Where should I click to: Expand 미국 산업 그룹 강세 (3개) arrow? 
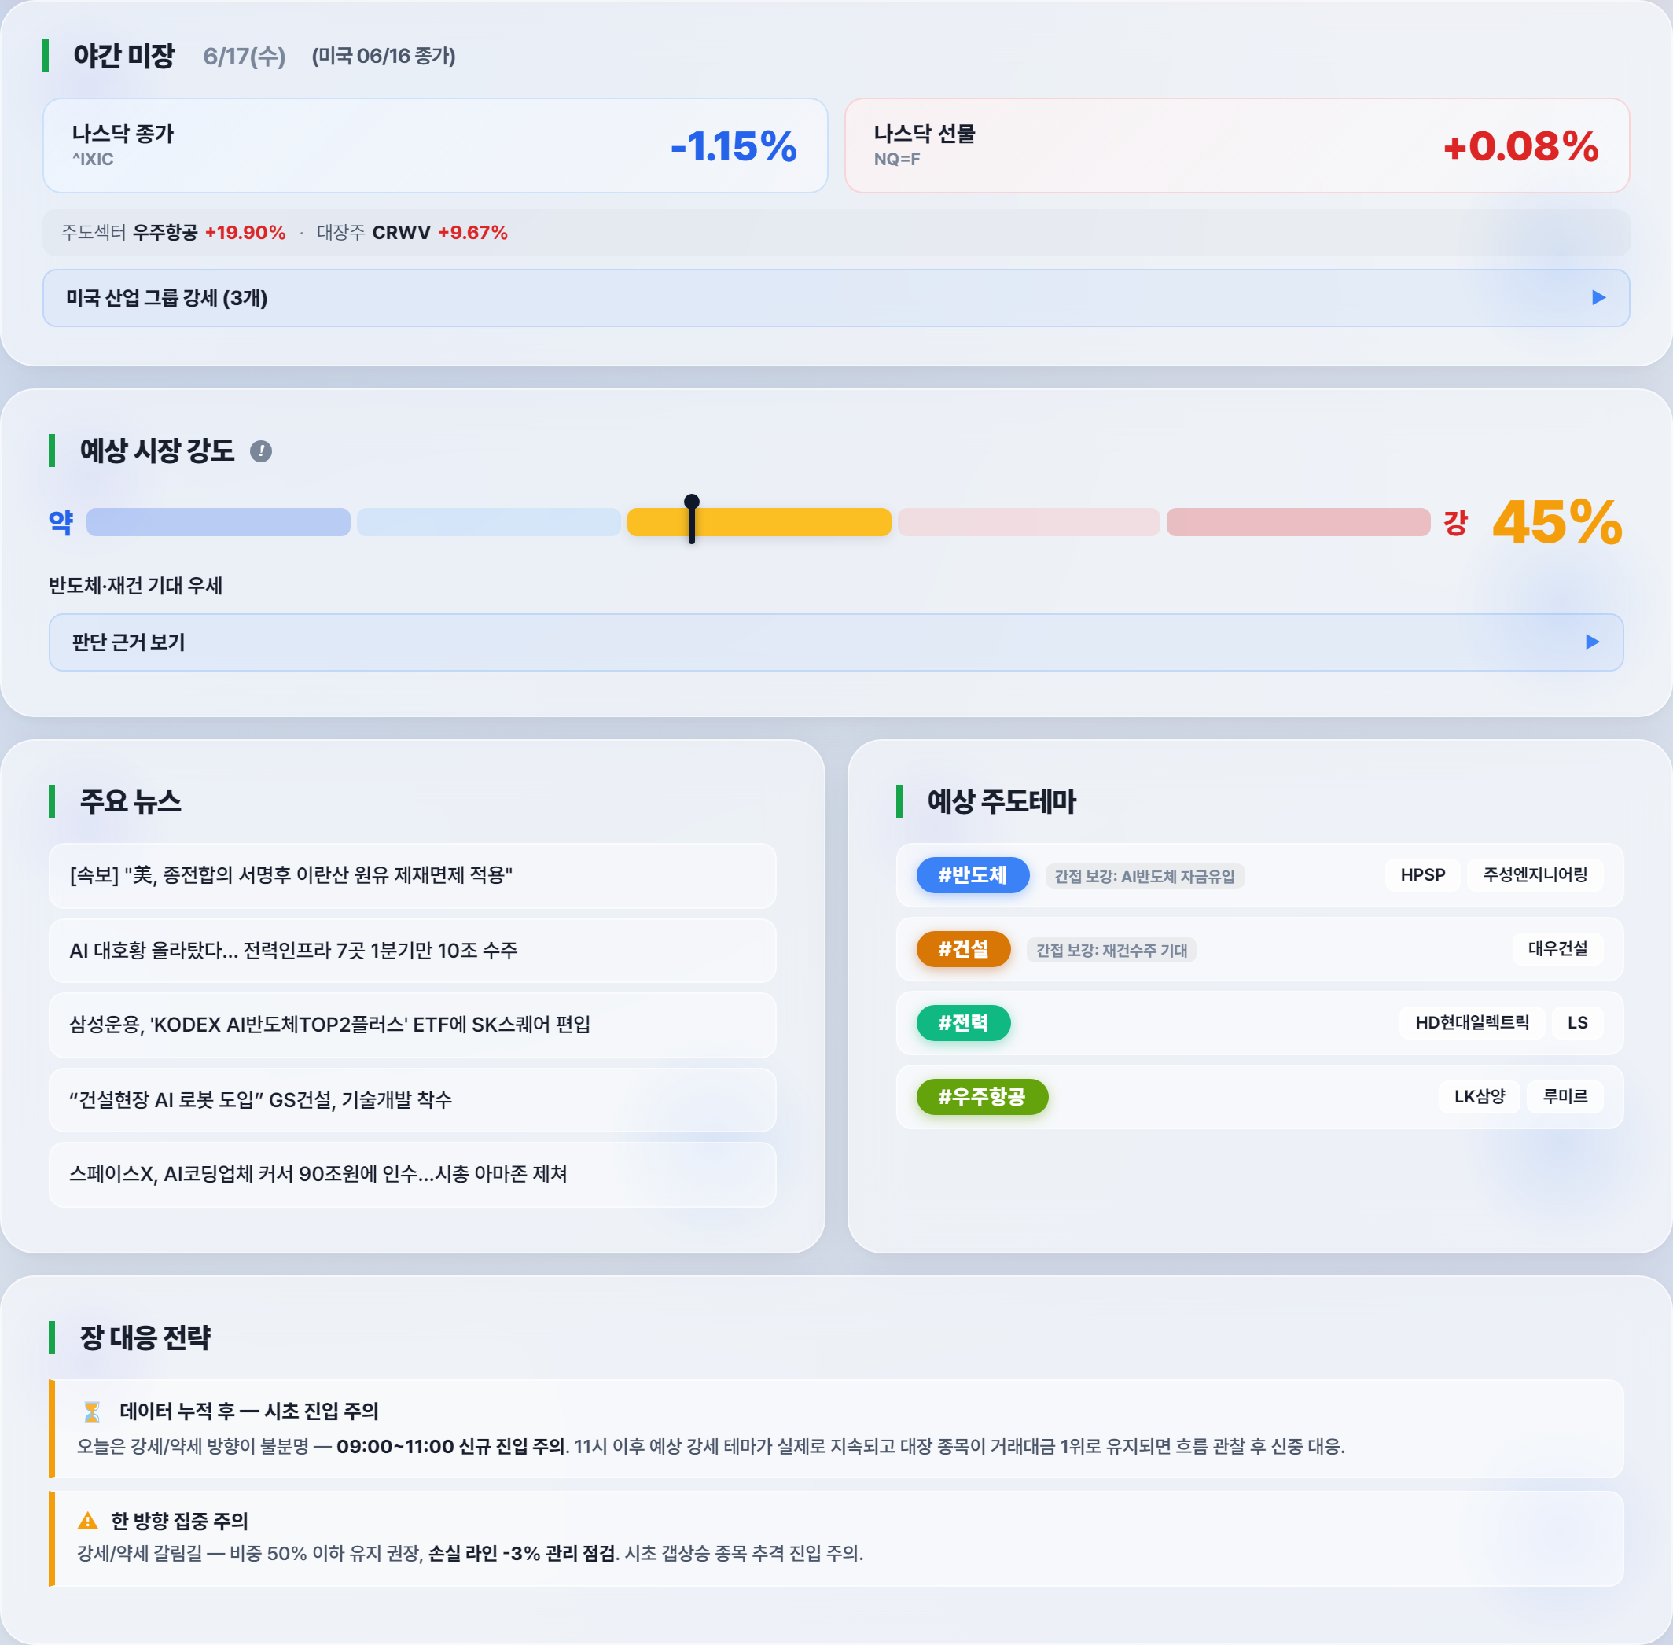[1599, 298]
